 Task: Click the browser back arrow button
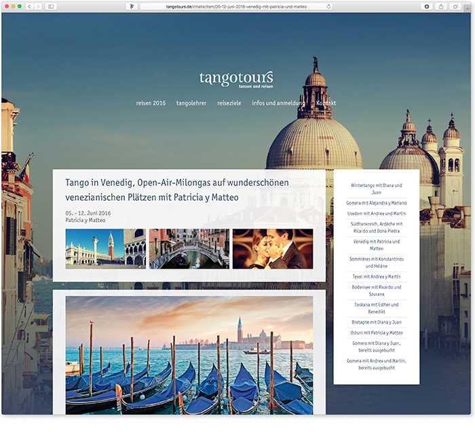tap(30, 6)
